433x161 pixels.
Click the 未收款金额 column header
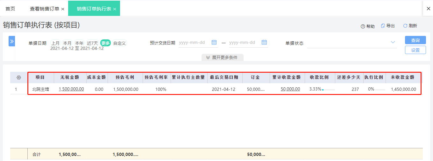(x=403, y=77)
